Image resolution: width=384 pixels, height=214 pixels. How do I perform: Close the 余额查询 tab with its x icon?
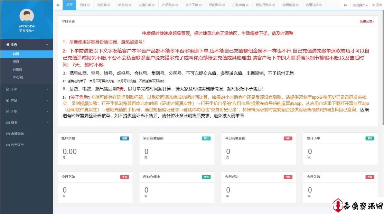297,5
